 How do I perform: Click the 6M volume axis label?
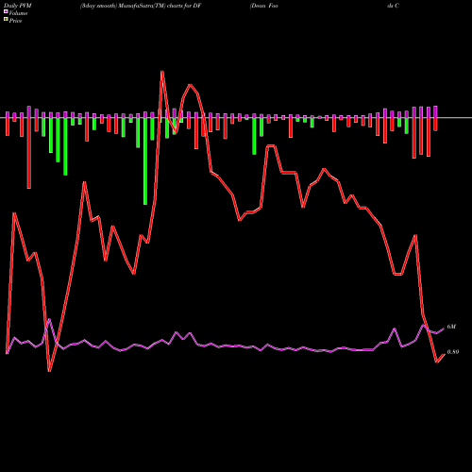tap(451, 327)
